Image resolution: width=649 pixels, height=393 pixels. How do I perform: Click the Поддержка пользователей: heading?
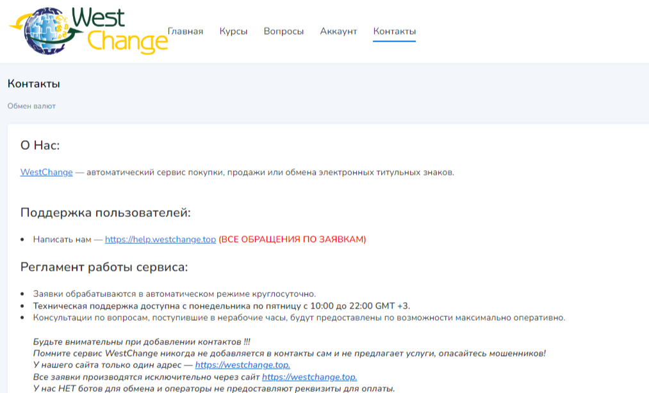(106, 213)
